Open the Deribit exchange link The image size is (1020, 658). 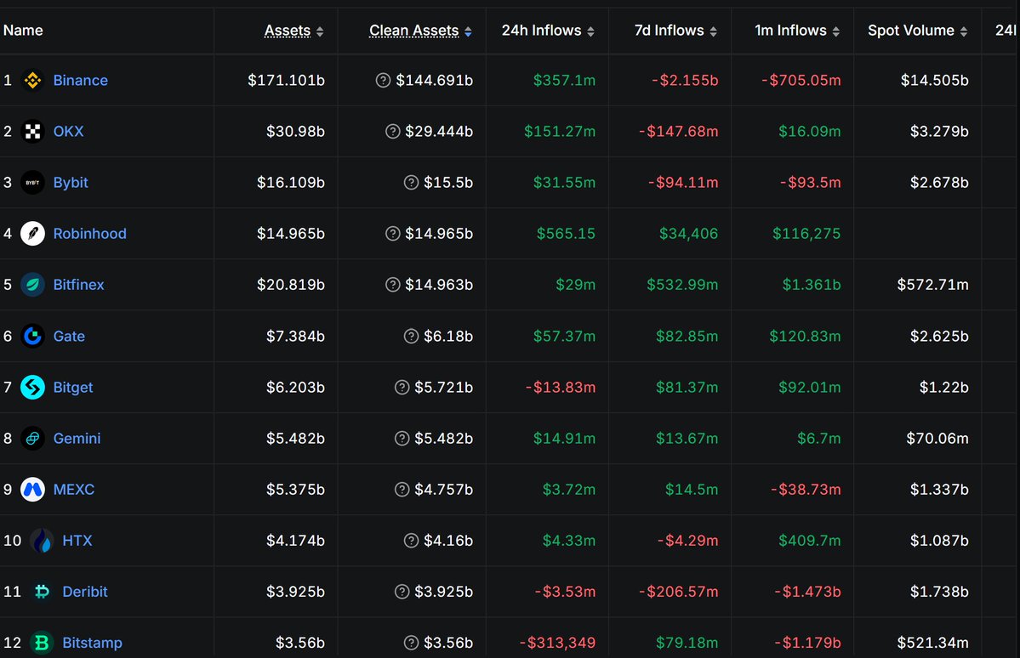pyautogui.click(x=85, y=592)
